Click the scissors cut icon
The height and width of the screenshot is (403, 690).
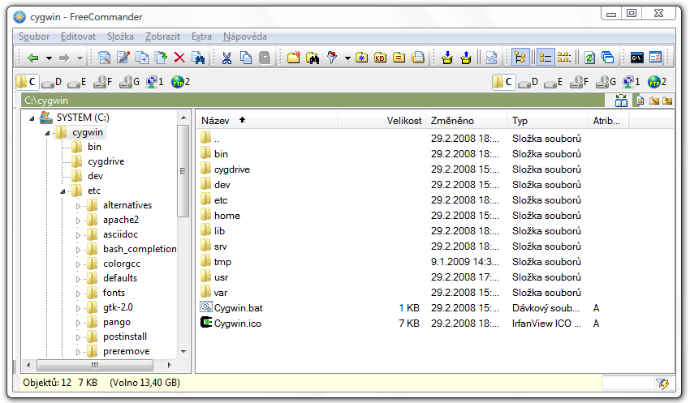[226, 58]
